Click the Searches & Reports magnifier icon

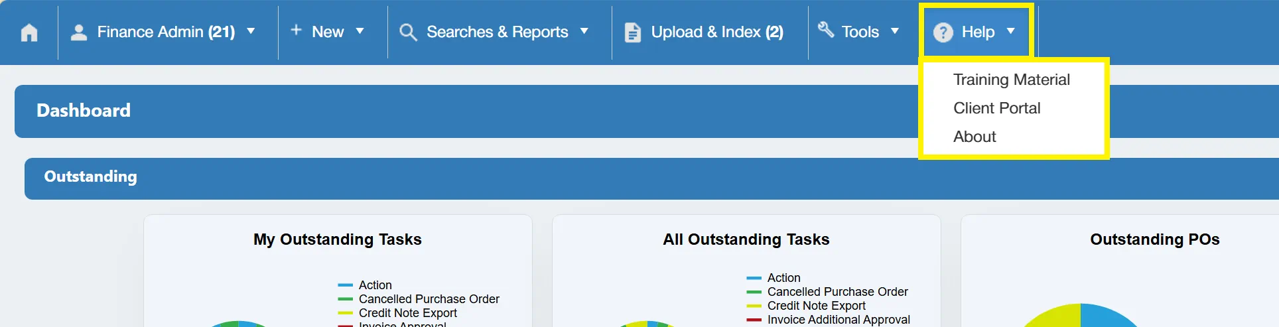408,33
